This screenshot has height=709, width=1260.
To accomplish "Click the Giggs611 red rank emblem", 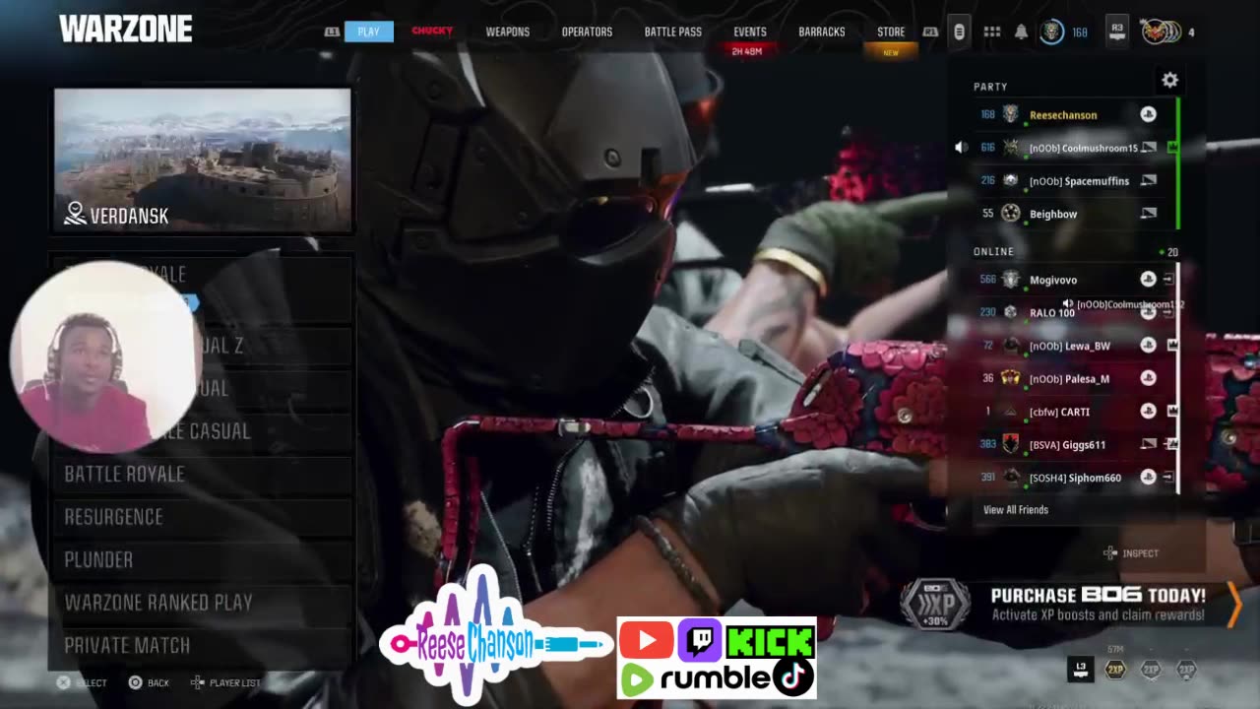I will [x=1011, y=444].
